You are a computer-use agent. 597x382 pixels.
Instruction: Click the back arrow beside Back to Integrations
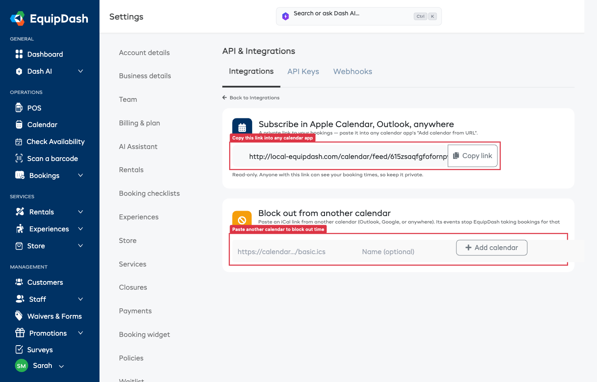pyautogui.click(x=225, y=98)
